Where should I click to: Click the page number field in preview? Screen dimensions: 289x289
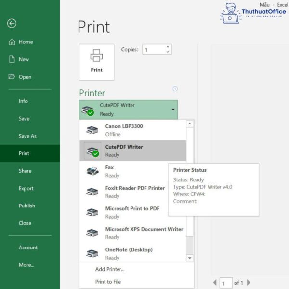[226, 283]
